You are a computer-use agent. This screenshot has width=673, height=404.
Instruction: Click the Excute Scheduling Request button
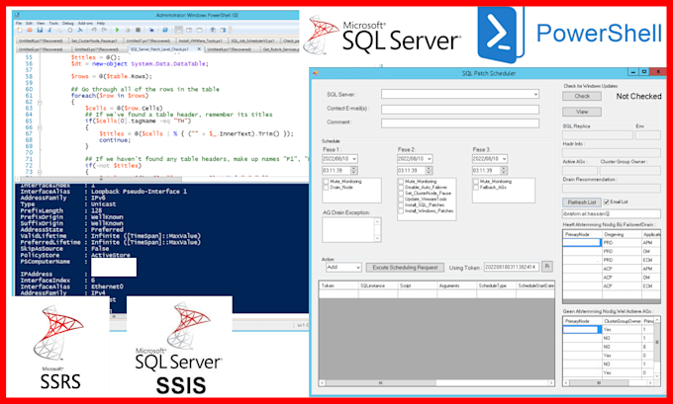coord(405,268)
